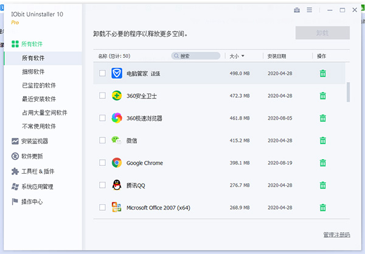Click the 2020-08-05 install date
The width and height of the screenshot is (365, 254).
(x=280, y=118)
